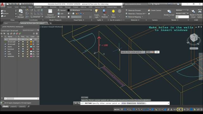Click the status bar customization menu icon
203x114 pixels.
(x=201, y=110)
